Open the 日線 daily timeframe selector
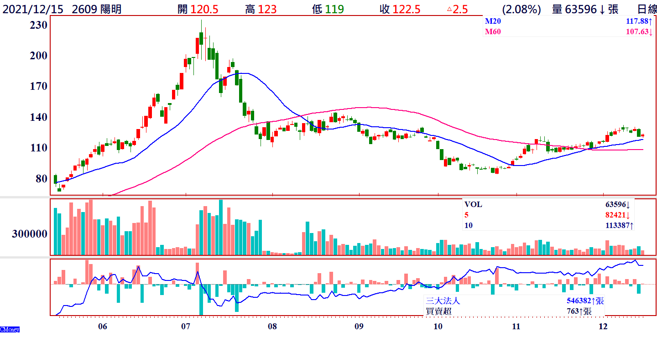This screenshot has height=342, width=657. coord(646,9)
